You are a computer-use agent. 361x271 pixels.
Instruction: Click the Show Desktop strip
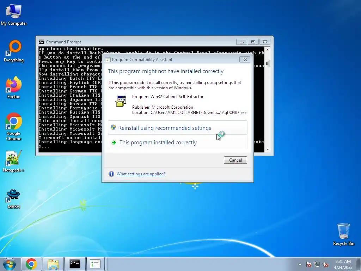click(x=358, y=264)
